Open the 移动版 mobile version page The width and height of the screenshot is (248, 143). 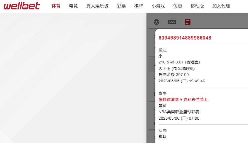point(197,6)
